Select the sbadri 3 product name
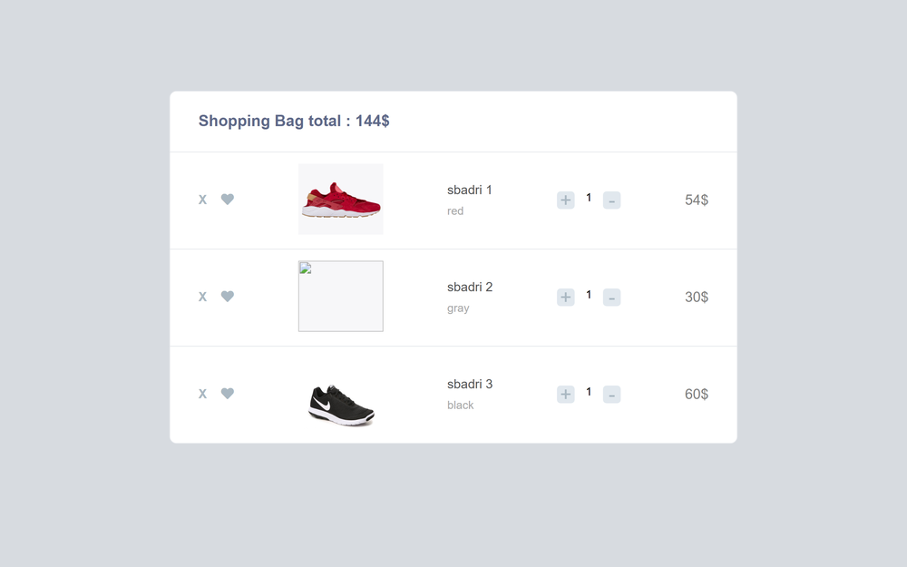This screenshot has height=567, width=907. (470, 384)
